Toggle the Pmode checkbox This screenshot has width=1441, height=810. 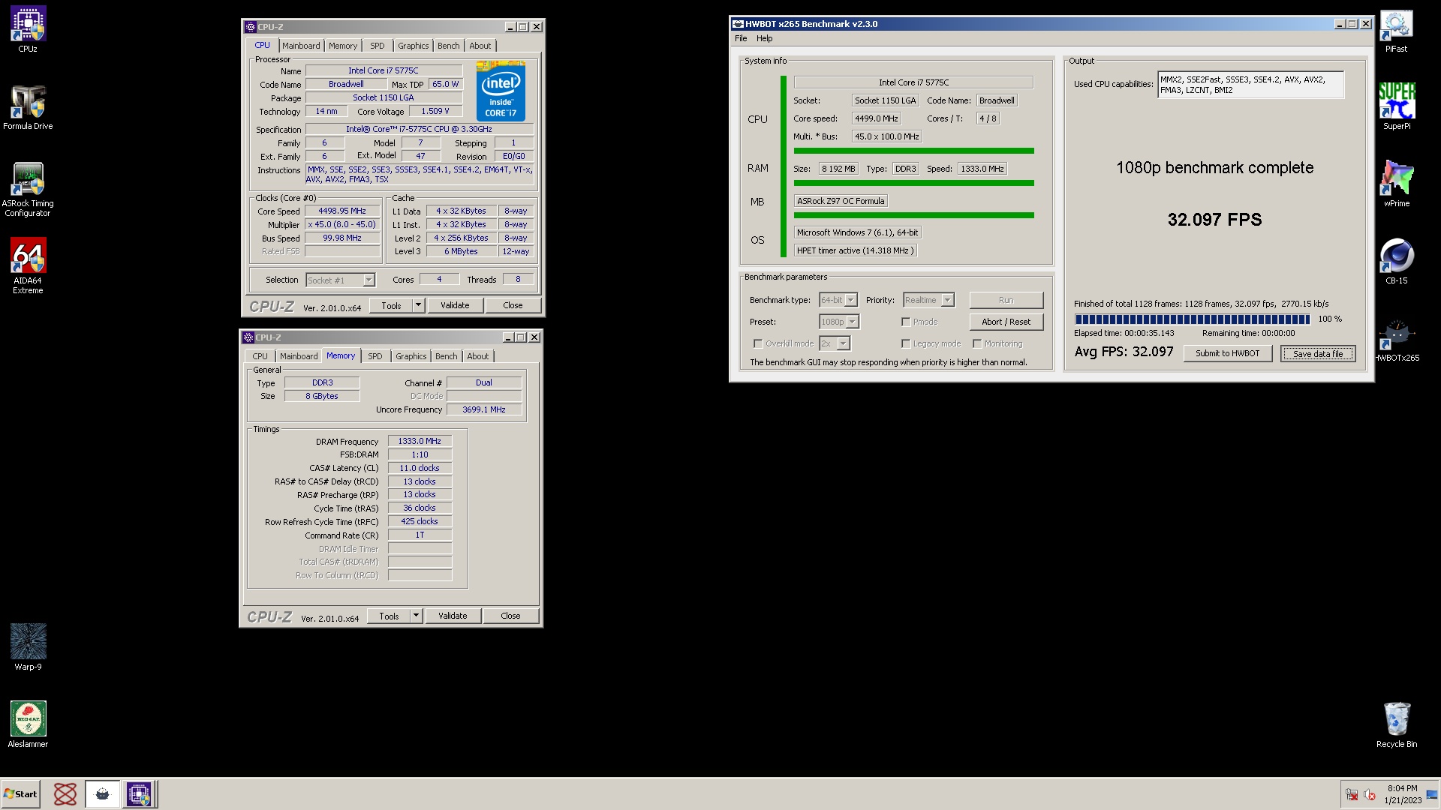[906, 322]
